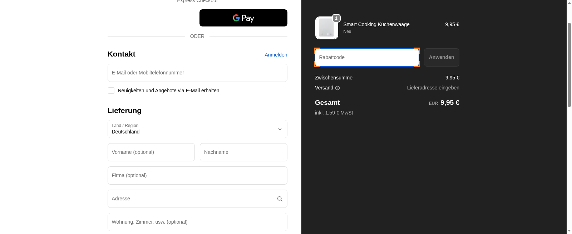572x234 pixels.
Task: Click the quantity badge on product image
Action: tap(336, 18)
